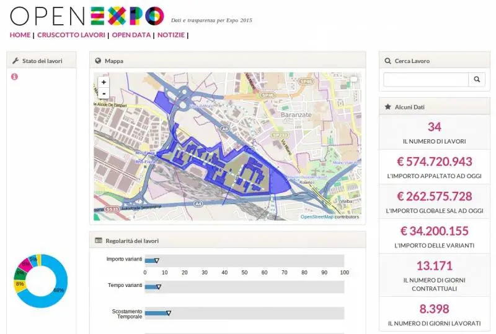
Task: Click the star icon beside Alcuni Dati
Action: (388, 107)
